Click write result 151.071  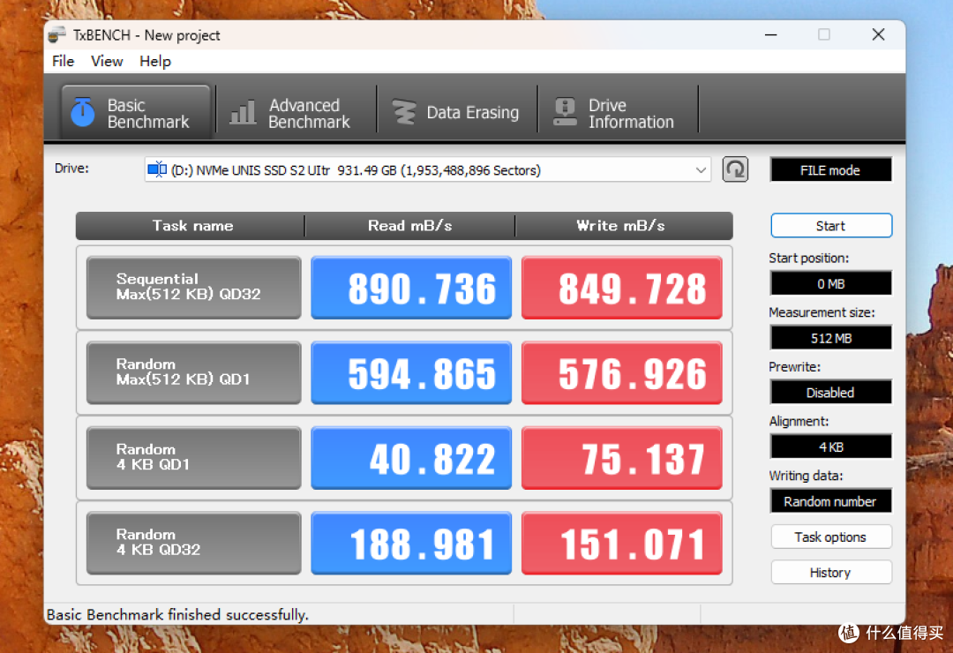pyautogui.click(x=622, y=543)
